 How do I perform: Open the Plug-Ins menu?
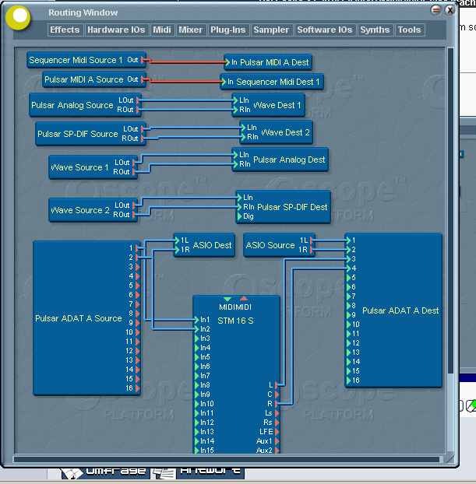coord(227,30)
